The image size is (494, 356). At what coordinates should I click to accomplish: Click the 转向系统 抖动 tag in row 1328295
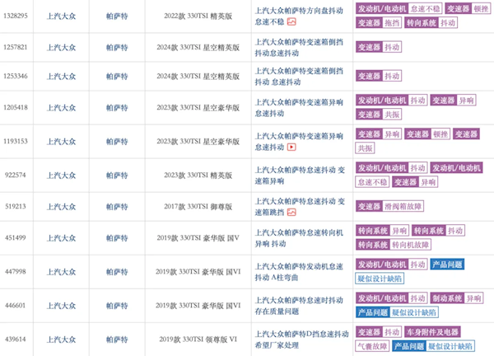(431, 23)
